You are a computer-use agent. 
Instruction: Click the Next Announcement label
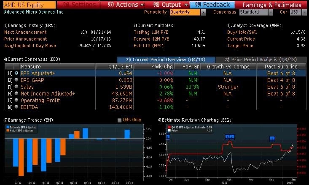pyautogui.click(x=25, y=32)
